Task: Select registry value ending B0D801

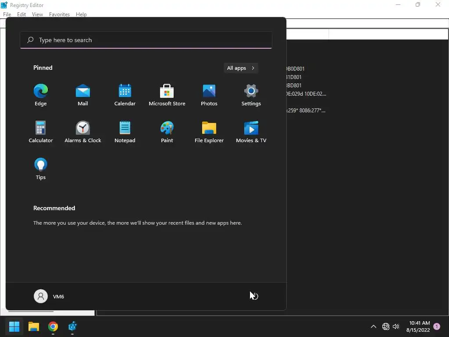Action: point(296,69)
